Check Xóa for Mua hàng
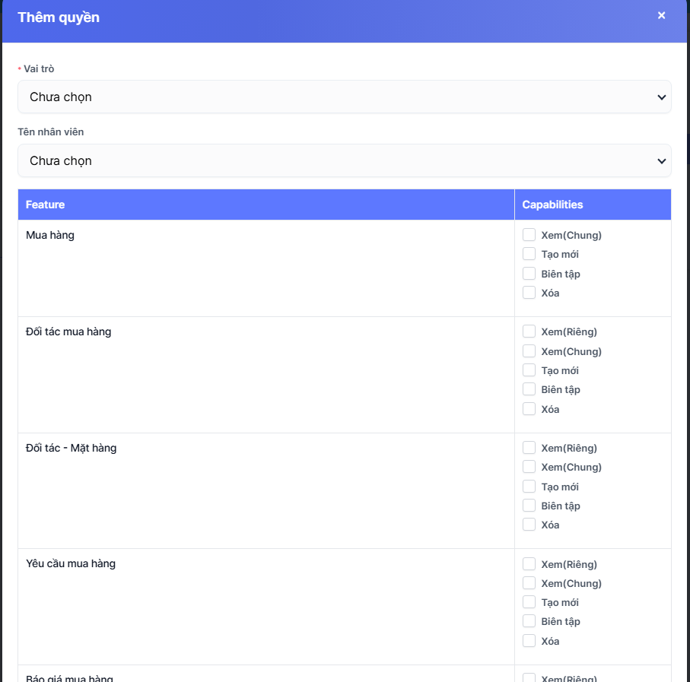Image resolution: width=690 pixels, height=682 pixels. (529, 293)
